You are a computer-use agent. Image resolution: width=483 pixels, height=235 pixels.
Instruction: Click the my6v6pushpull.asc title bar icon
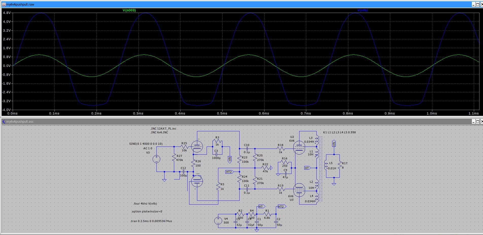pos(4,122)
